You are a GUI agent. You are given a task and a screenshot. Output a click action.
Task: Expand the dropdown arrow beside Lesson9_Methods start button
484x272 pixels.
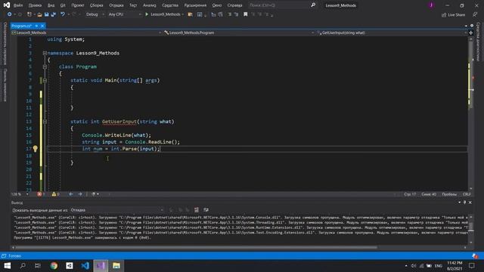point(183,14)
